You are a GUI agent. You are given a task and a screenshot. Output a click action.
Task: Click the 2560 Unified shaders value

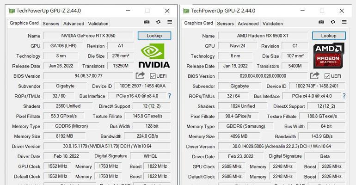point(68,106)
